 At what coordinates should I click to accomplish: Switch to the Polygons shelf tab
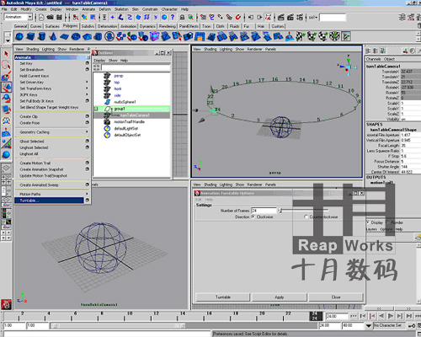pos(70,26)
